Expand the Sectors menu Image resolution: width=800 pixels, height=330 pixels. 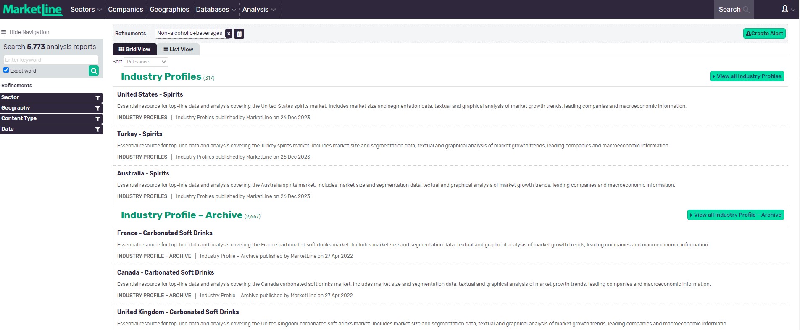(86, 9)
